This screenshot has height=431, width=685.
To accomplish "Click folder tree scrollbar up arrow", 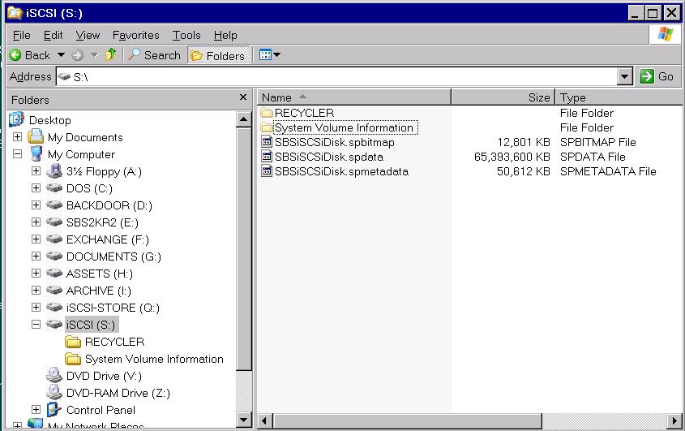I will [244, 119].
